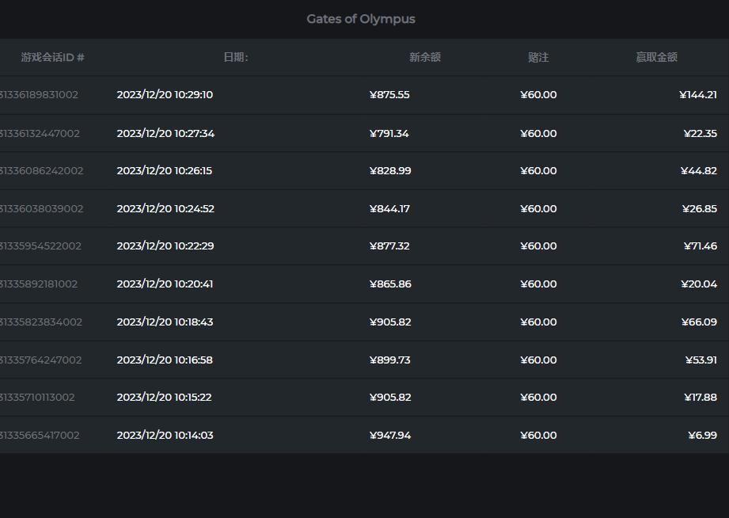Click ¥60.00 bet in the 10:22:29 row
This screenshot has width=729, height=518.
[538, 246]
